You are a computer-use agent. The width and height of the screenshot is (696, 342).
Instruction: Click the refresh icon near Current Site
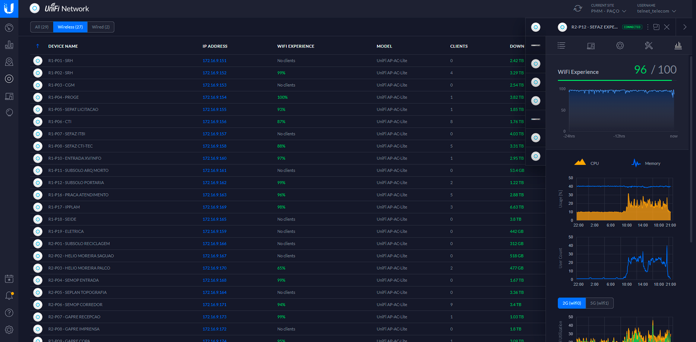(578, 8)
